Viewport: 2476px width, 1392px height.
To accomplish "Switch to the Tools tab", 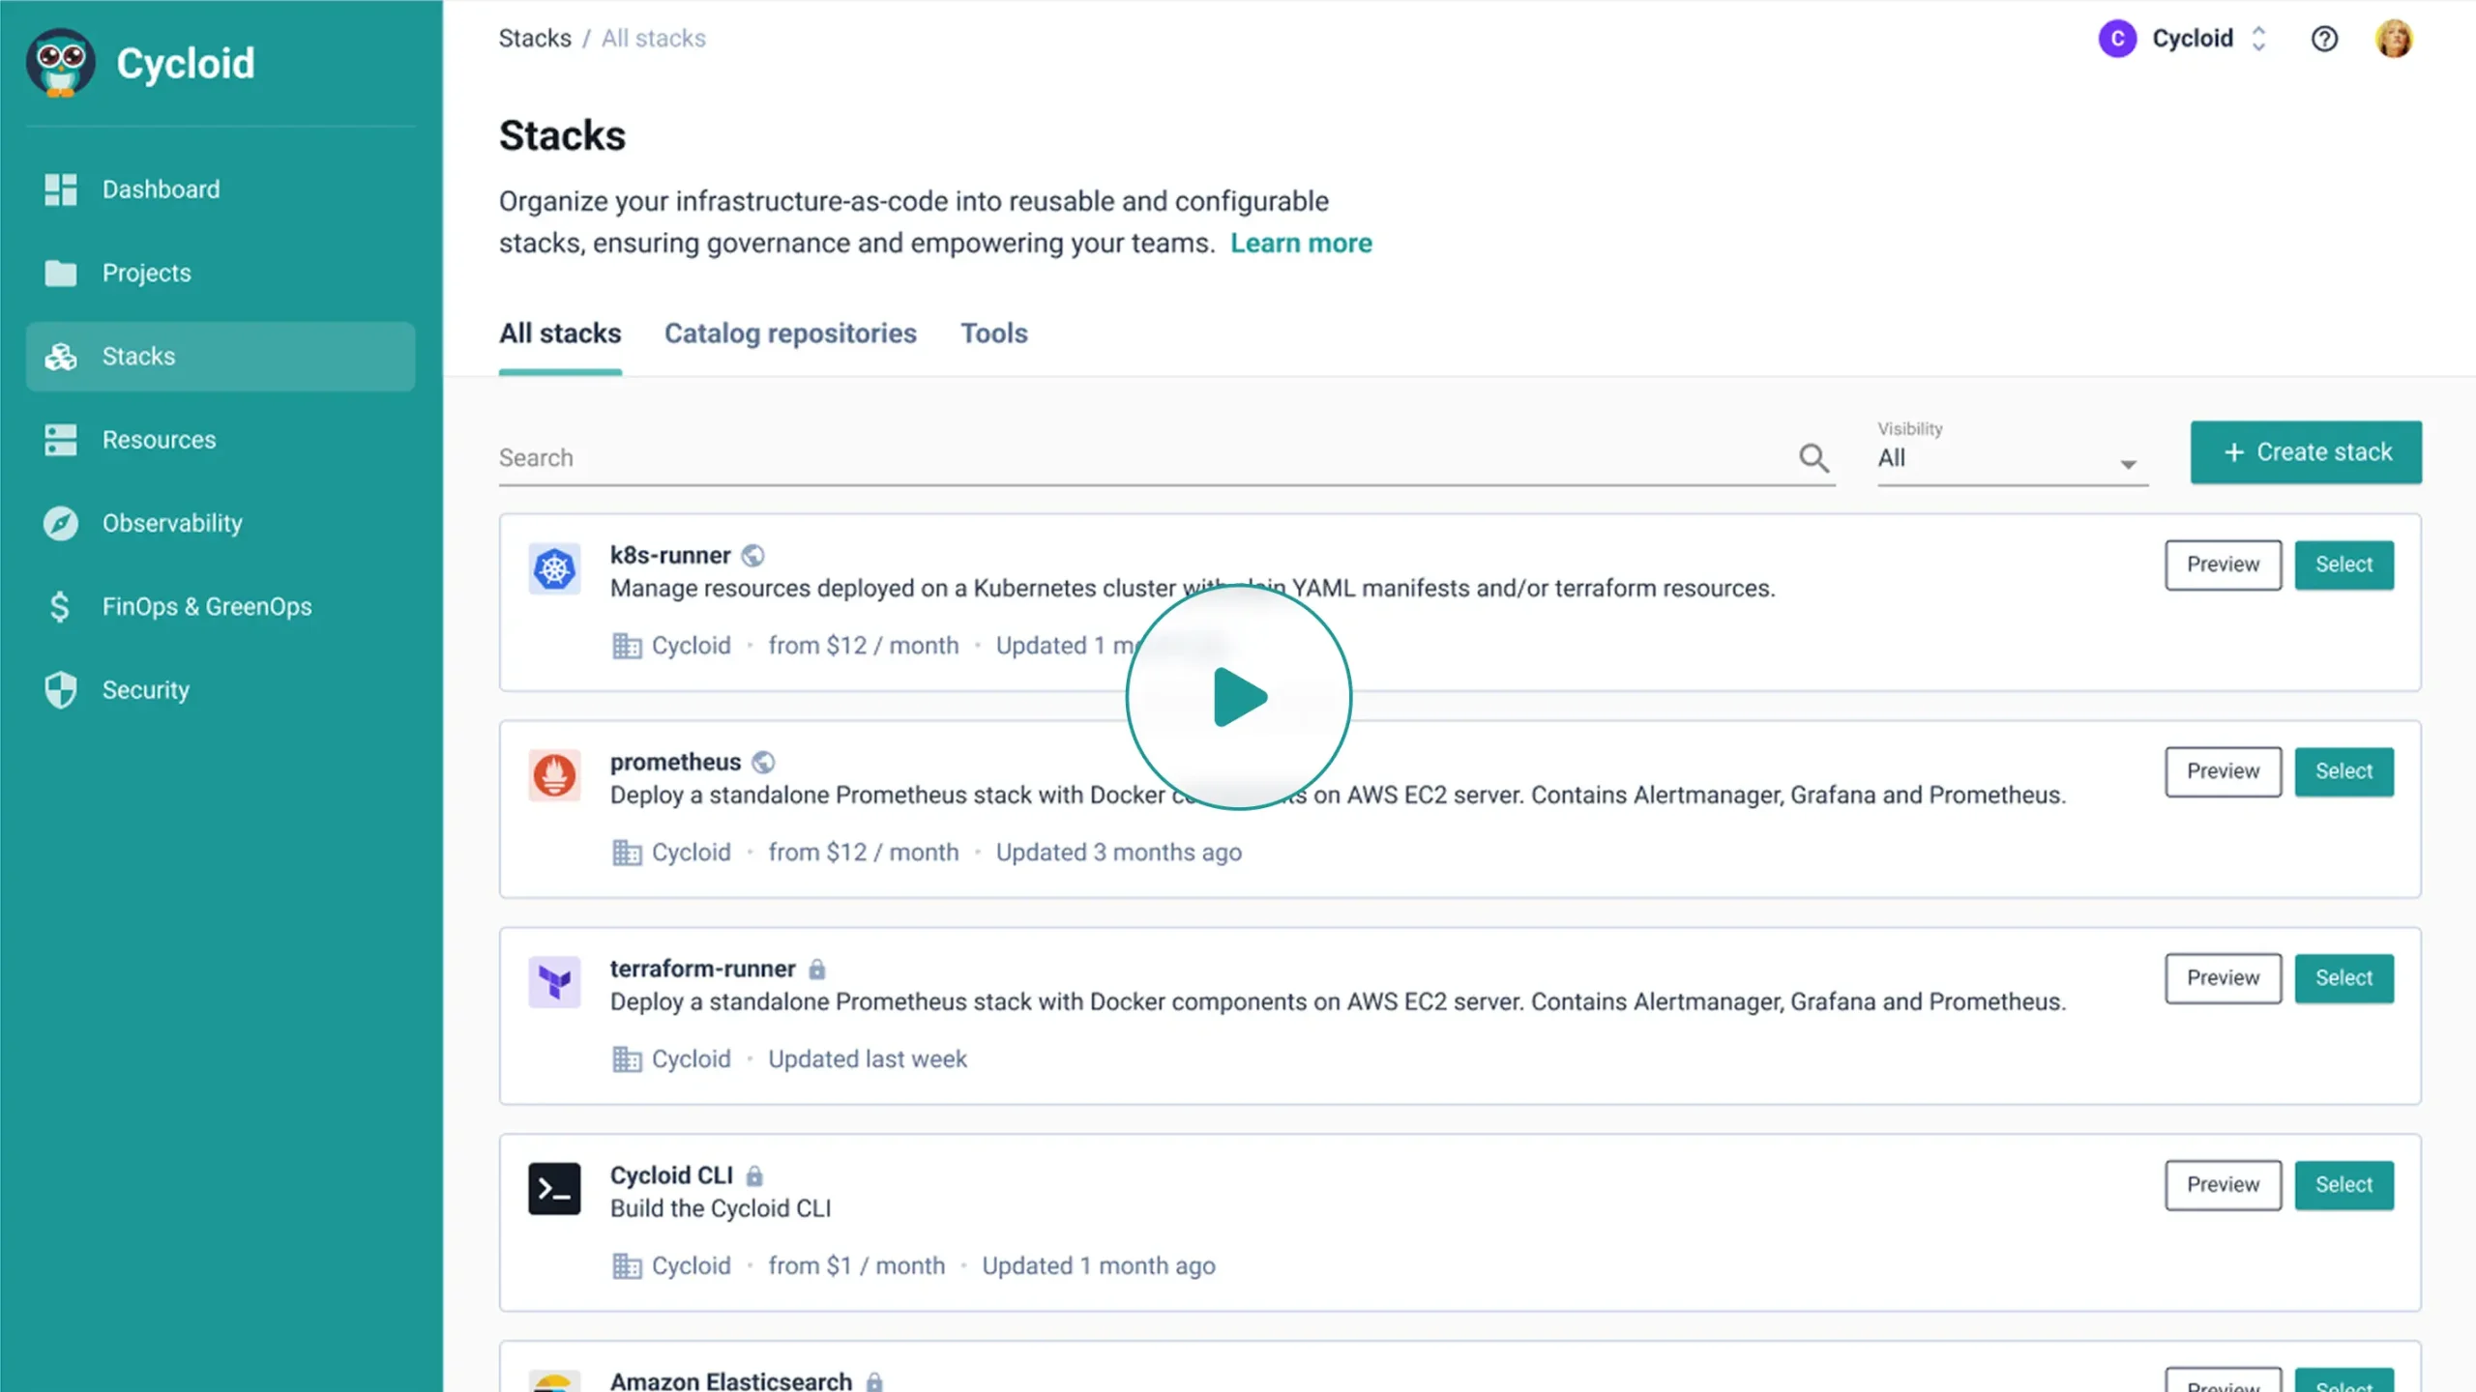I will pyautogui.click(x=993, y=333).
